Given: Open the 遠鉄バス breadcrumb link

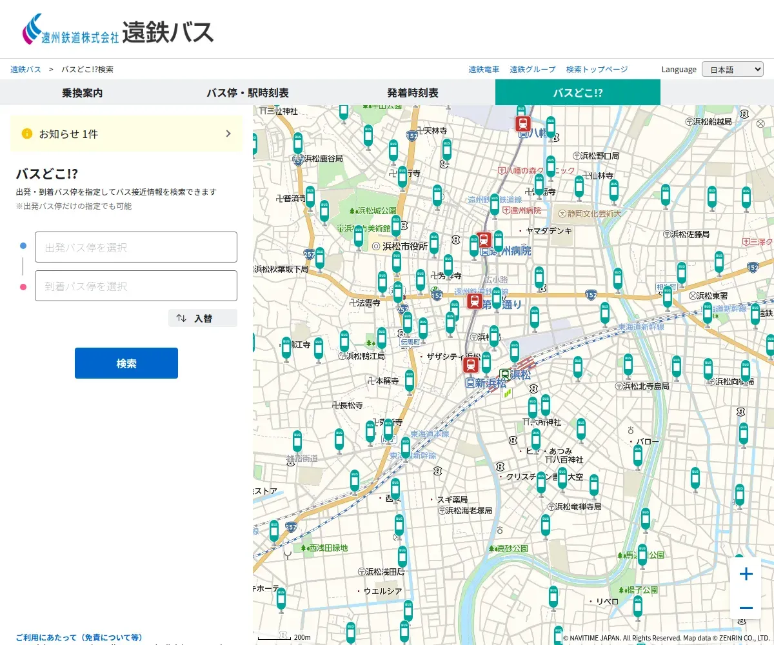Looking at the screenshot, I should point(26,69).
